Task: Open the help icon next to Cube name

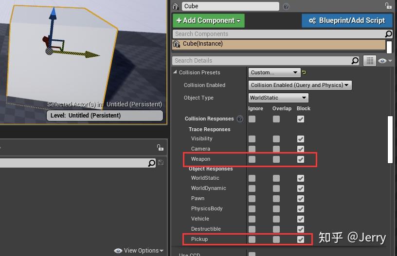Action: (x=286, y=7)
